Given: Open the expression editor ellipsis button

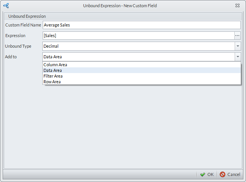Looking at the screenshot, I should (237, 36).
